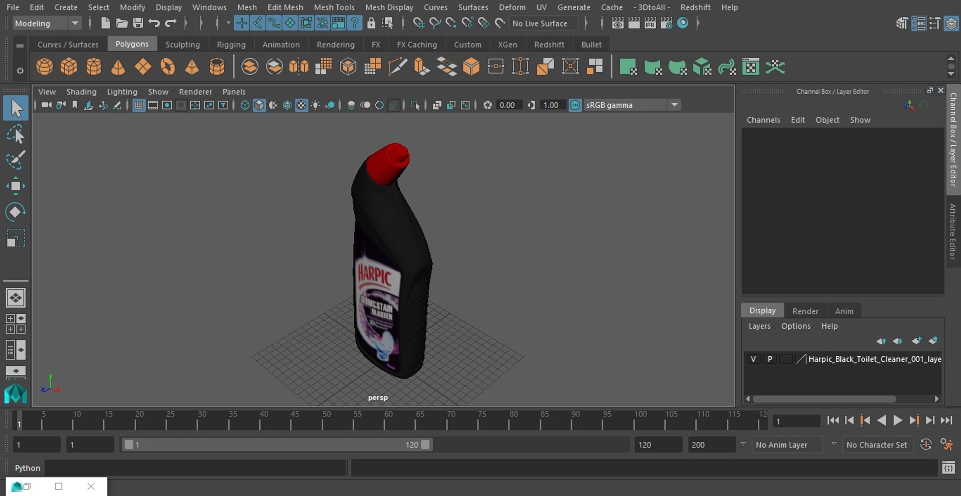The width and height of the screenshot is (961, 496).
Task: Toggle textured display in the viewport
Action: click(301, 105)
